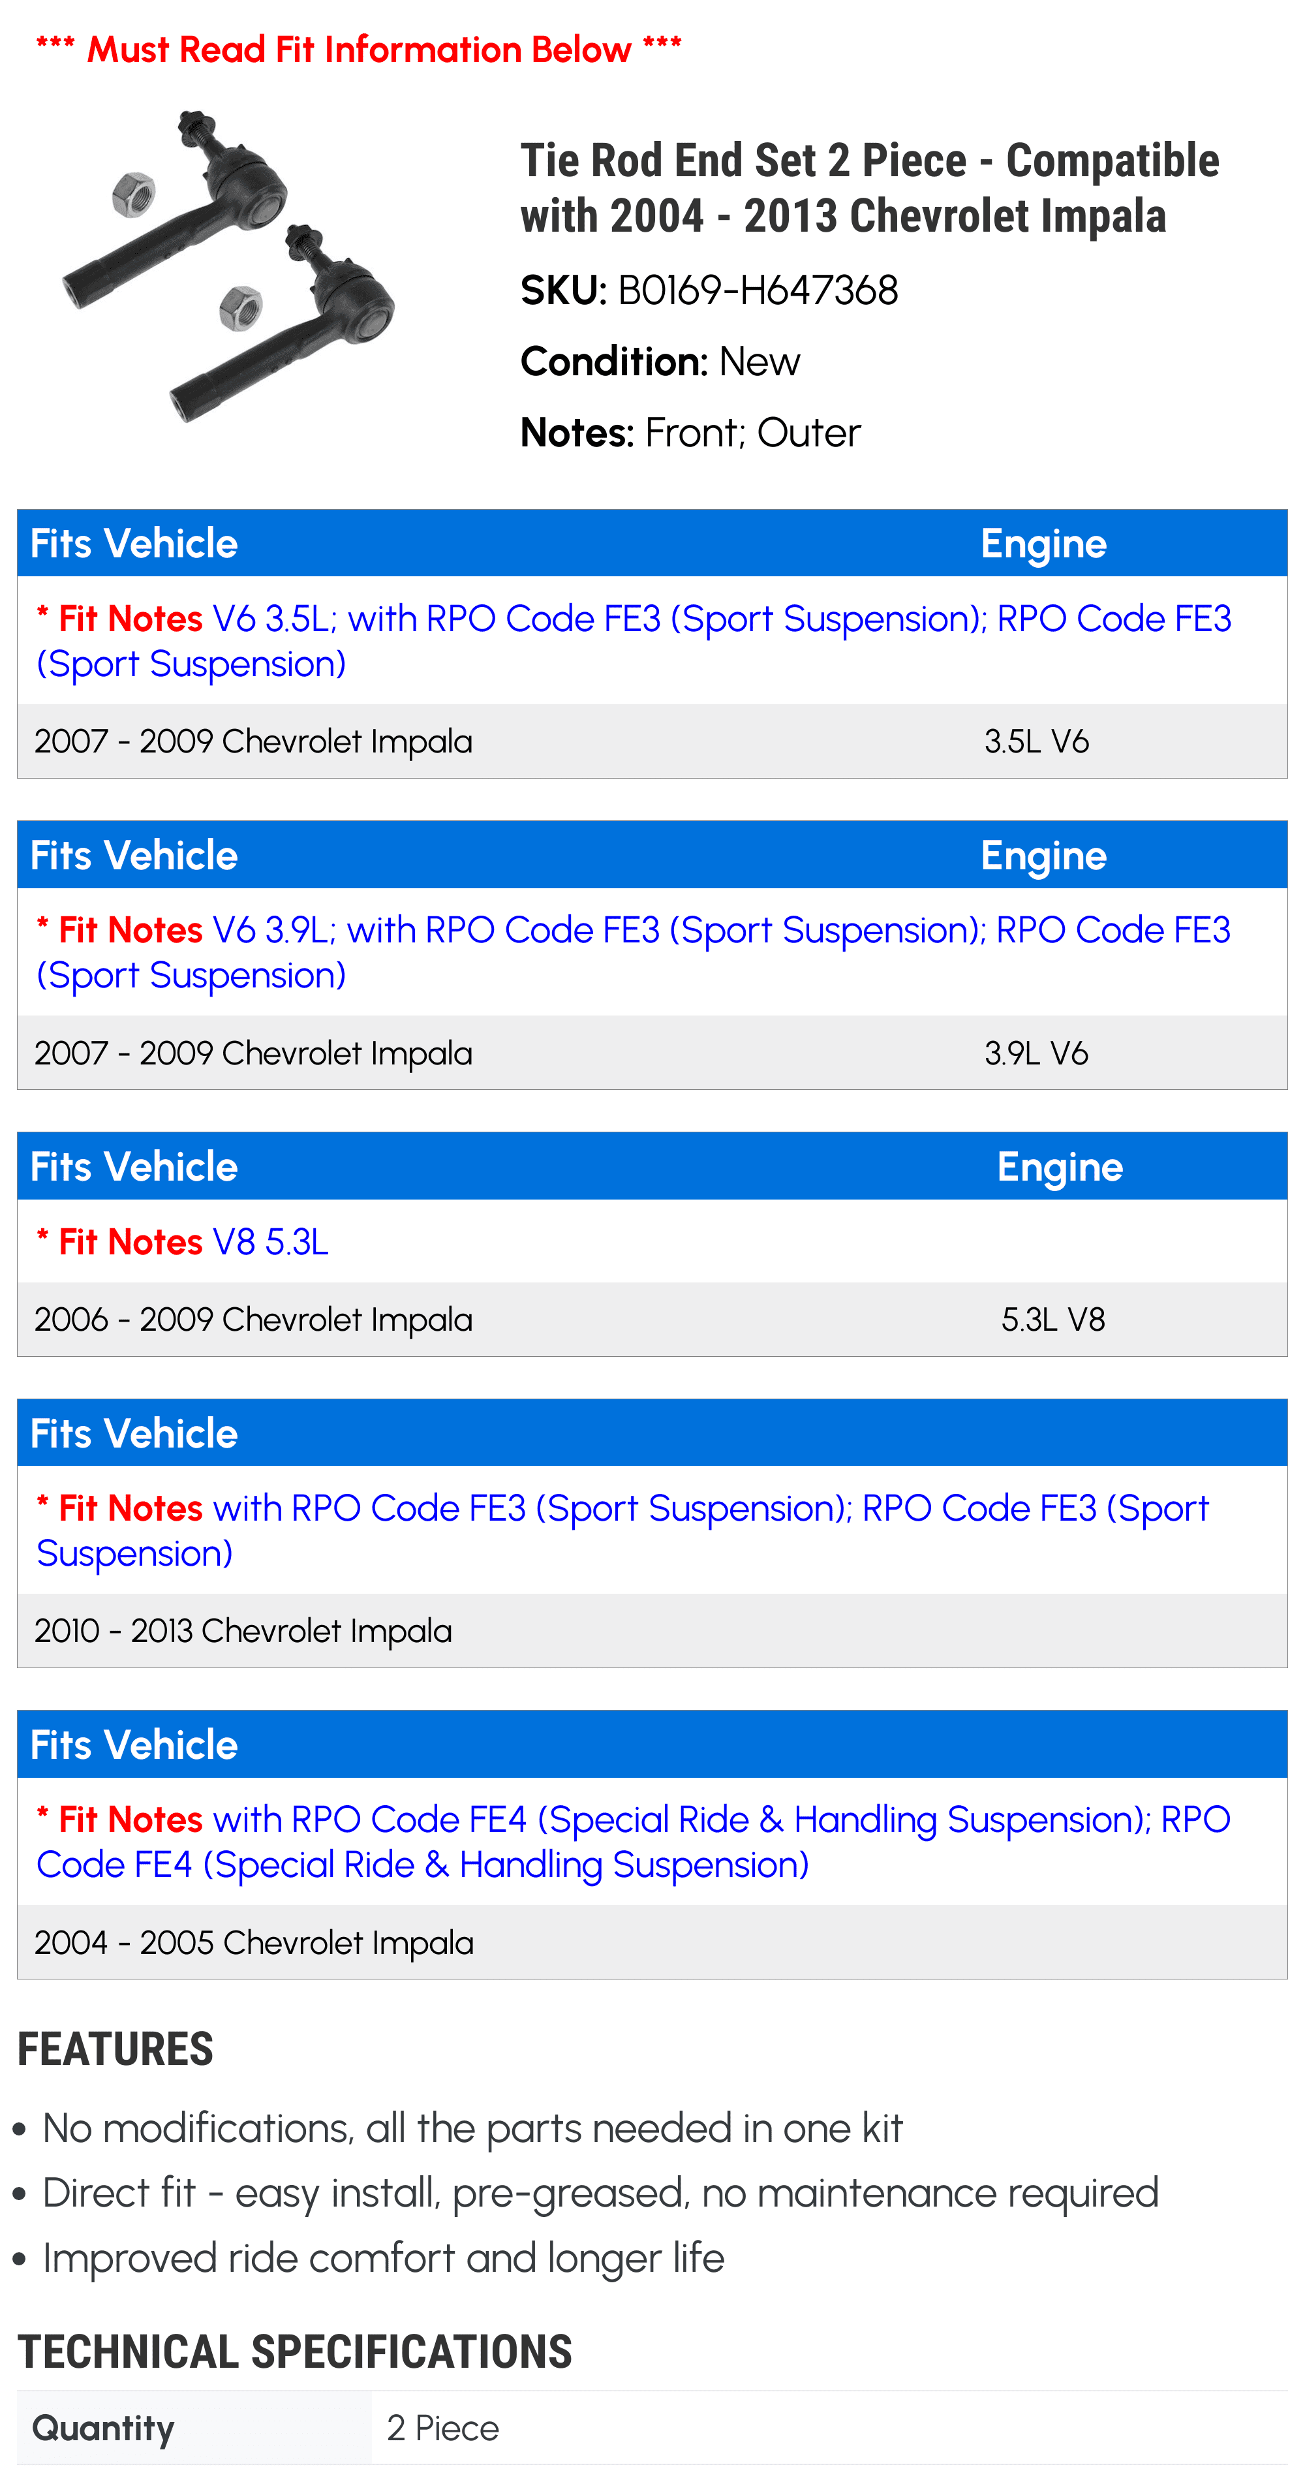Click the Quantity 2 Piece specification row
Image resolution: width=1305 pixels, height=2482 pixels.
[x=652, y=2427]
